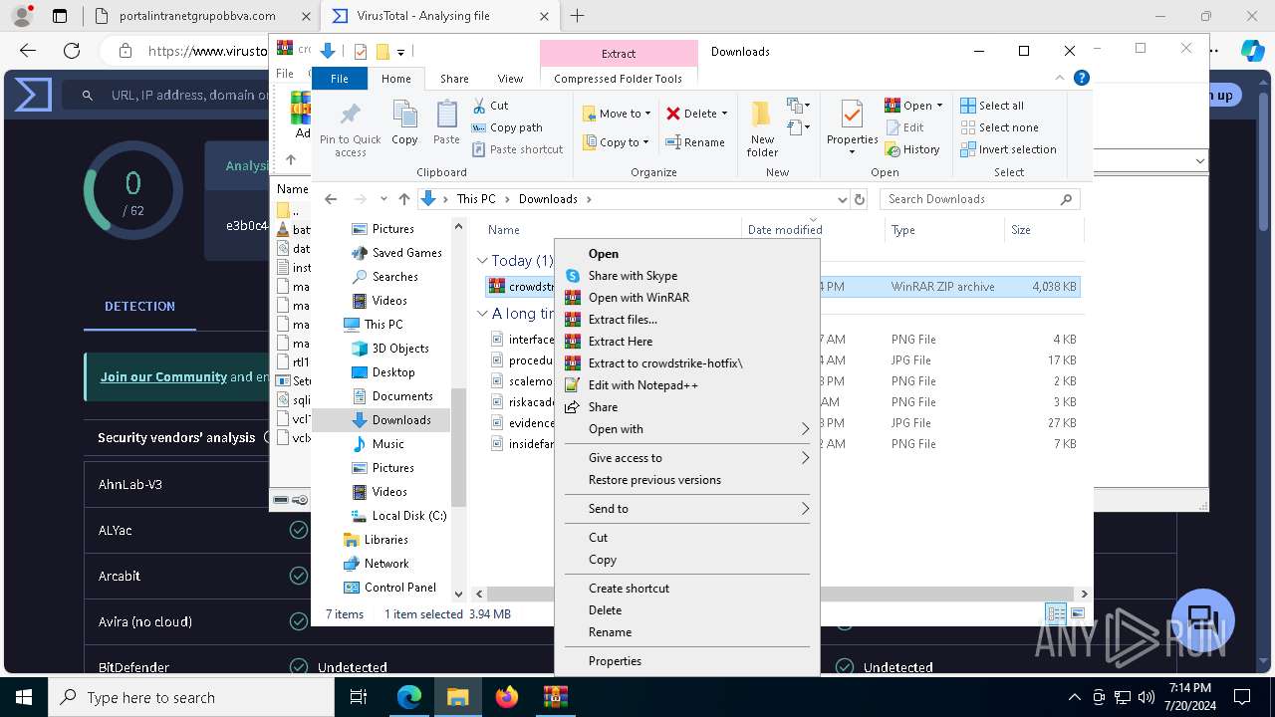Image resolution: width=1275 pixels, height=717 pixels.
Task: Click the WinRAR taskbar icon
Action: tap(555, 697)
